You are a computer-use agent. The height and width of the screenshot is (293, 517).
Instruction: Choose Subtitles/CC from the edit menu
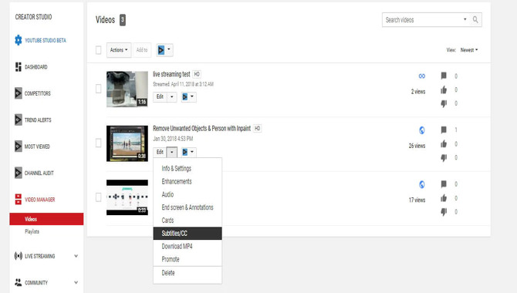[x=188, y=234]
